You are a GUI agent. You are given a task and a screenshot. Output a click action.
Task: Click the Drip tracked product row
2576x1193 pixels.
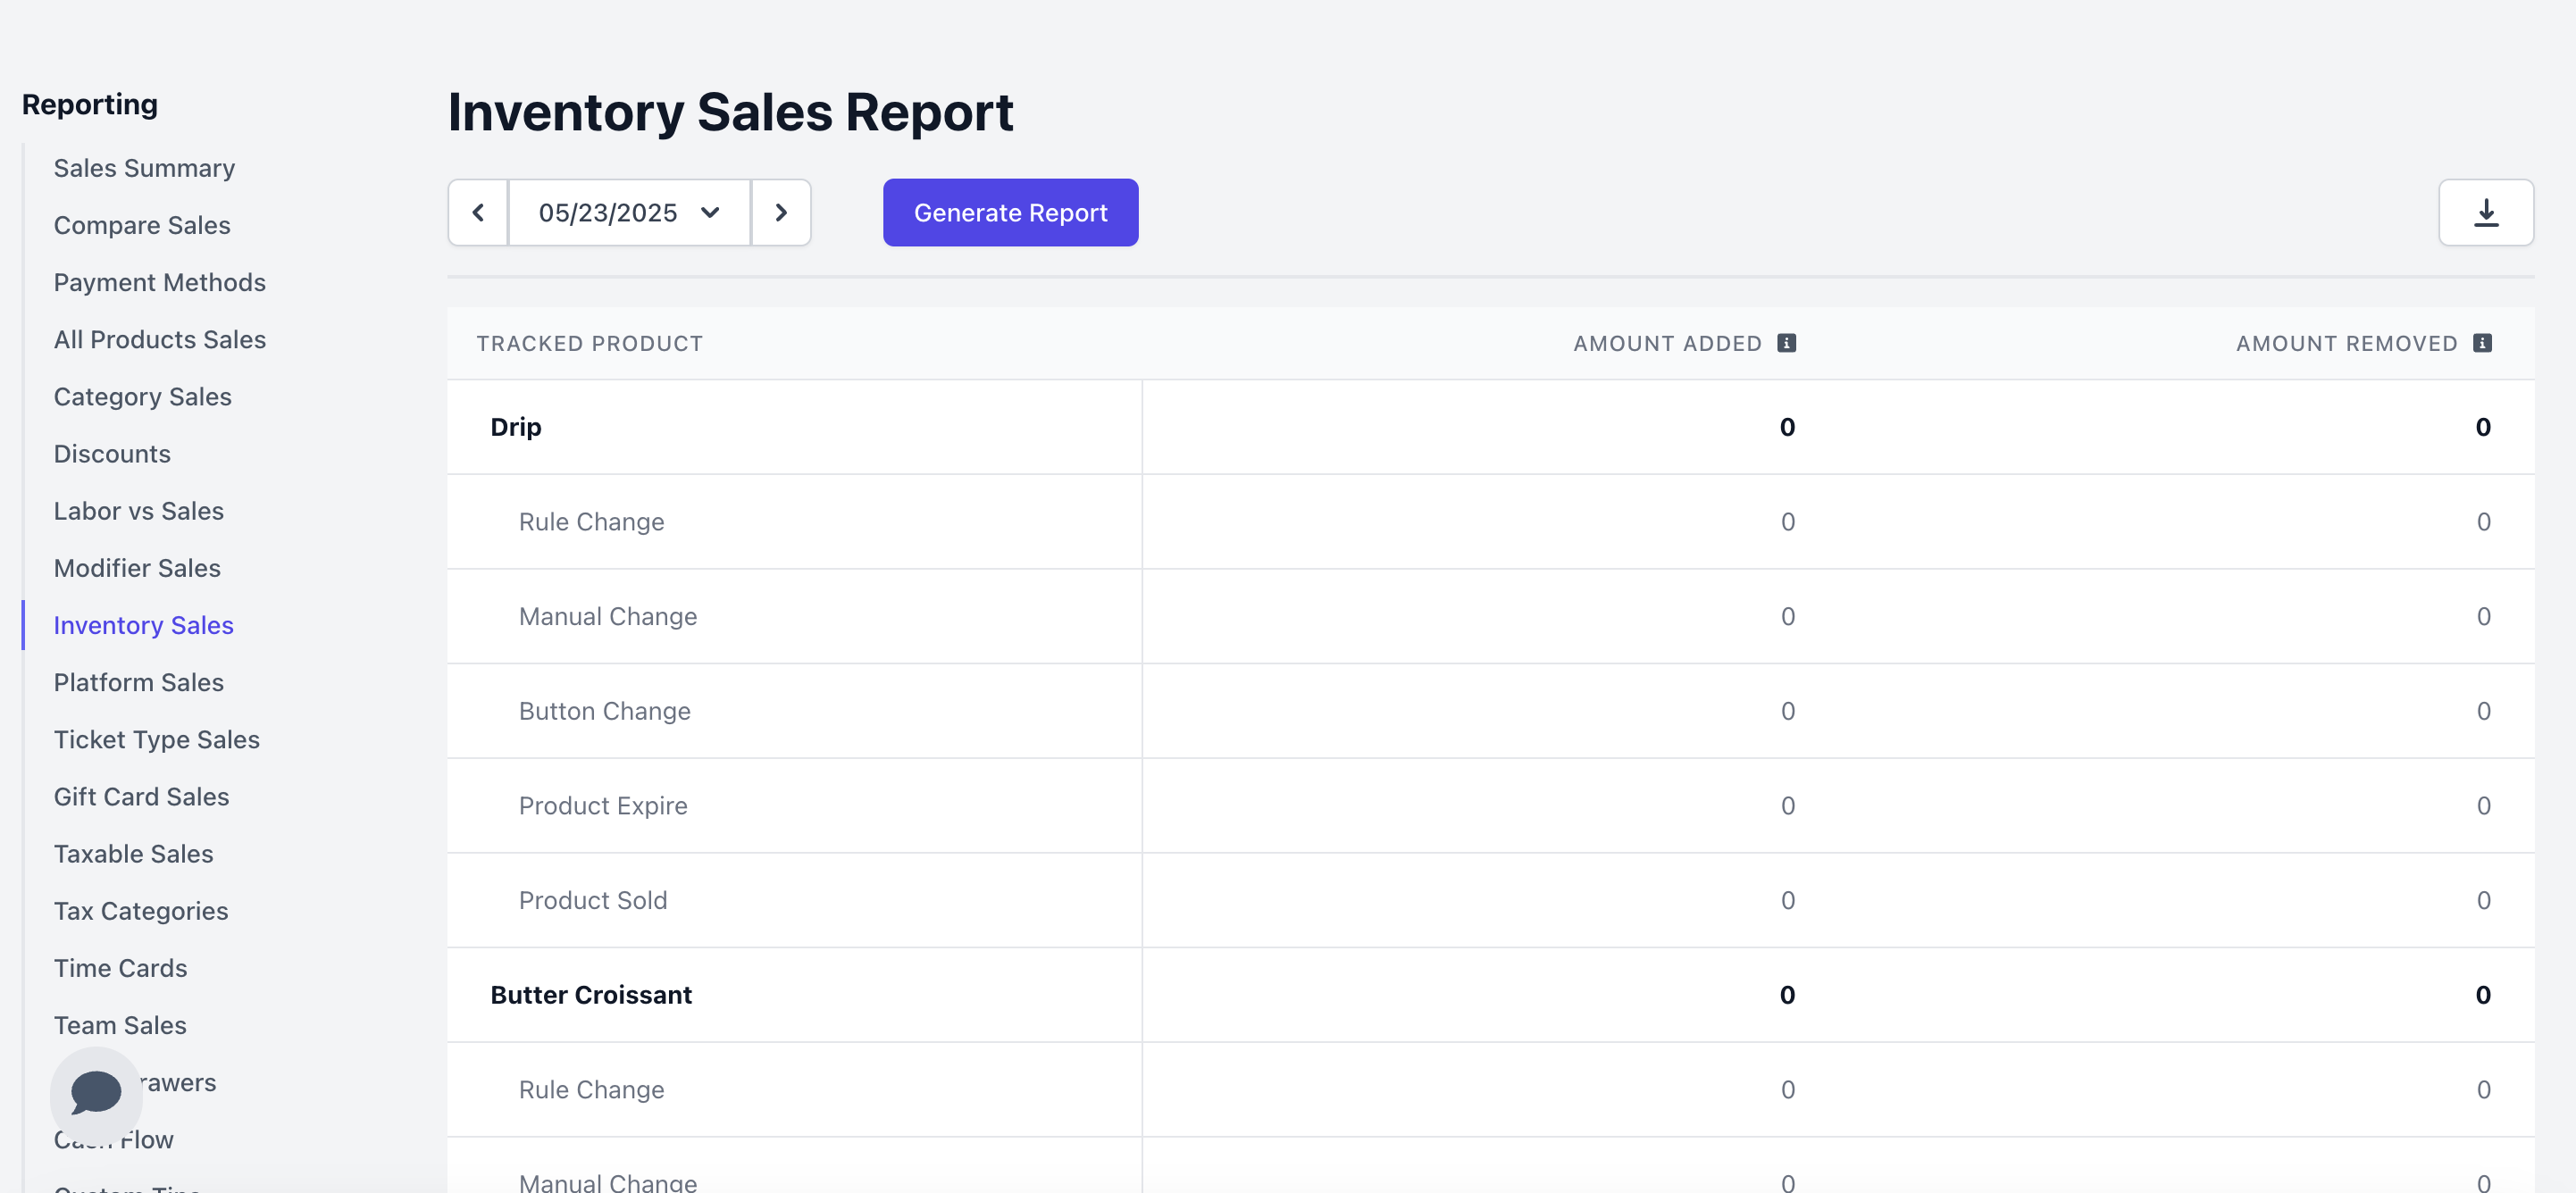[515, 427]
